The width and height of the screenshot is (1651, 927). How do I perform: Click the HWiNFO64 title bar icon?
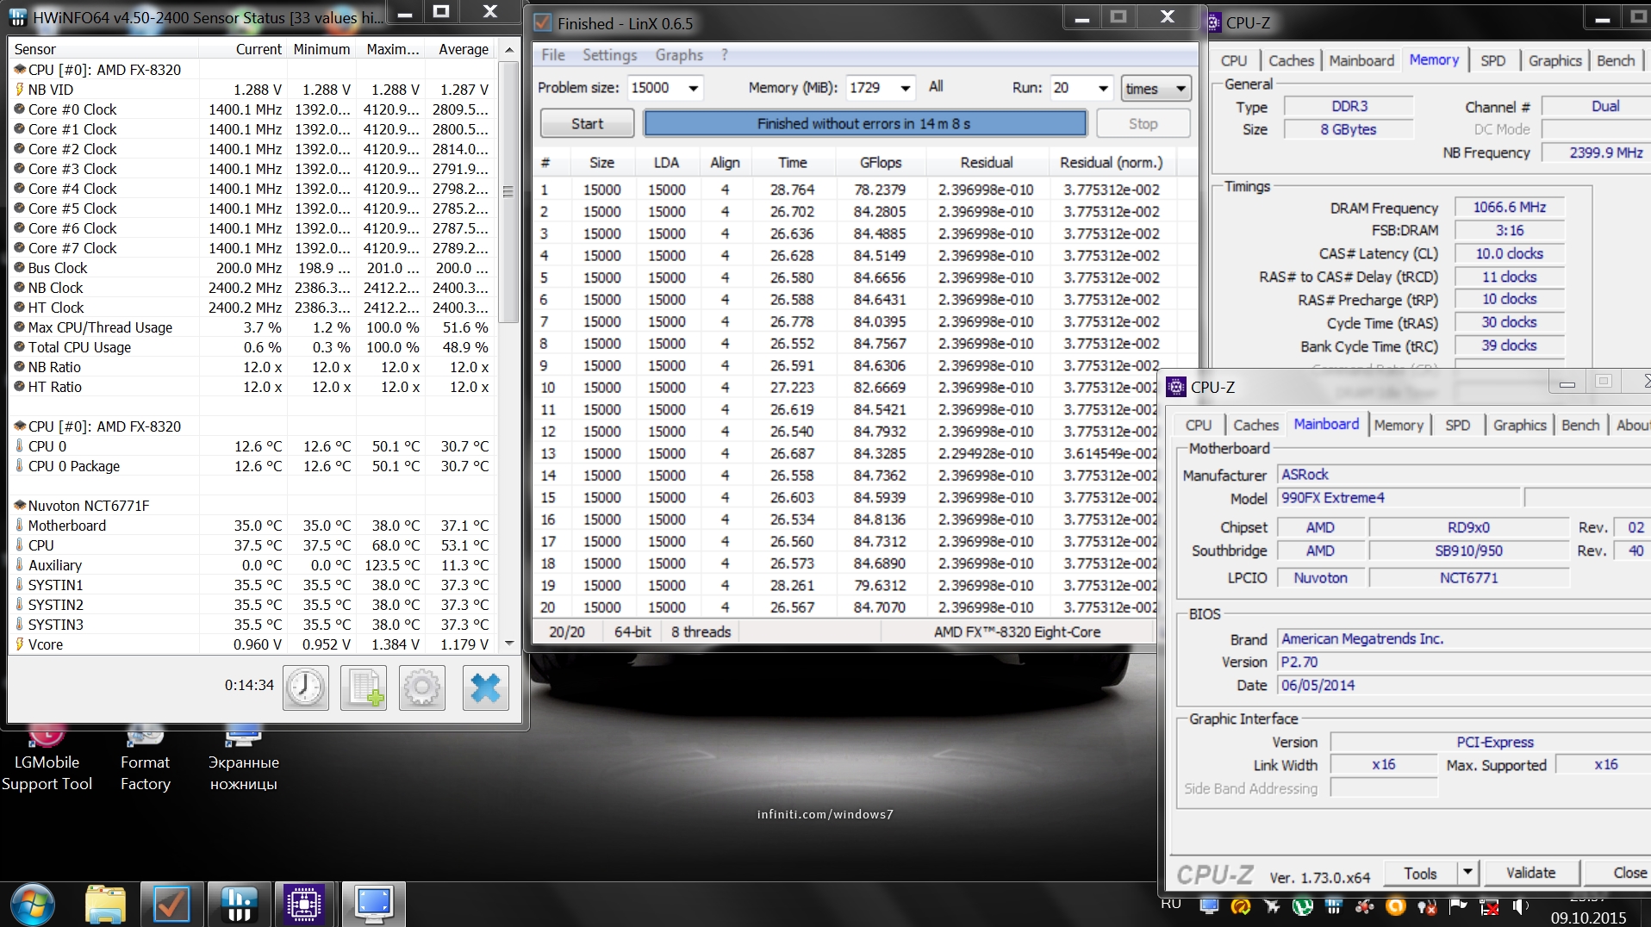point(18,17)
